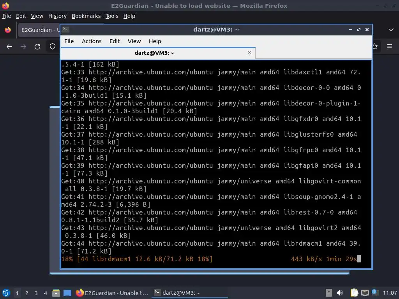Switch to workspace 2
Screen dimensions: 399x299
[x=27, y=293]
